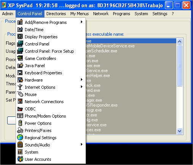Expand the Sounds/Audio submenu arrow
Viewport: 193px width, 165px height.
(x=82, y=145)
